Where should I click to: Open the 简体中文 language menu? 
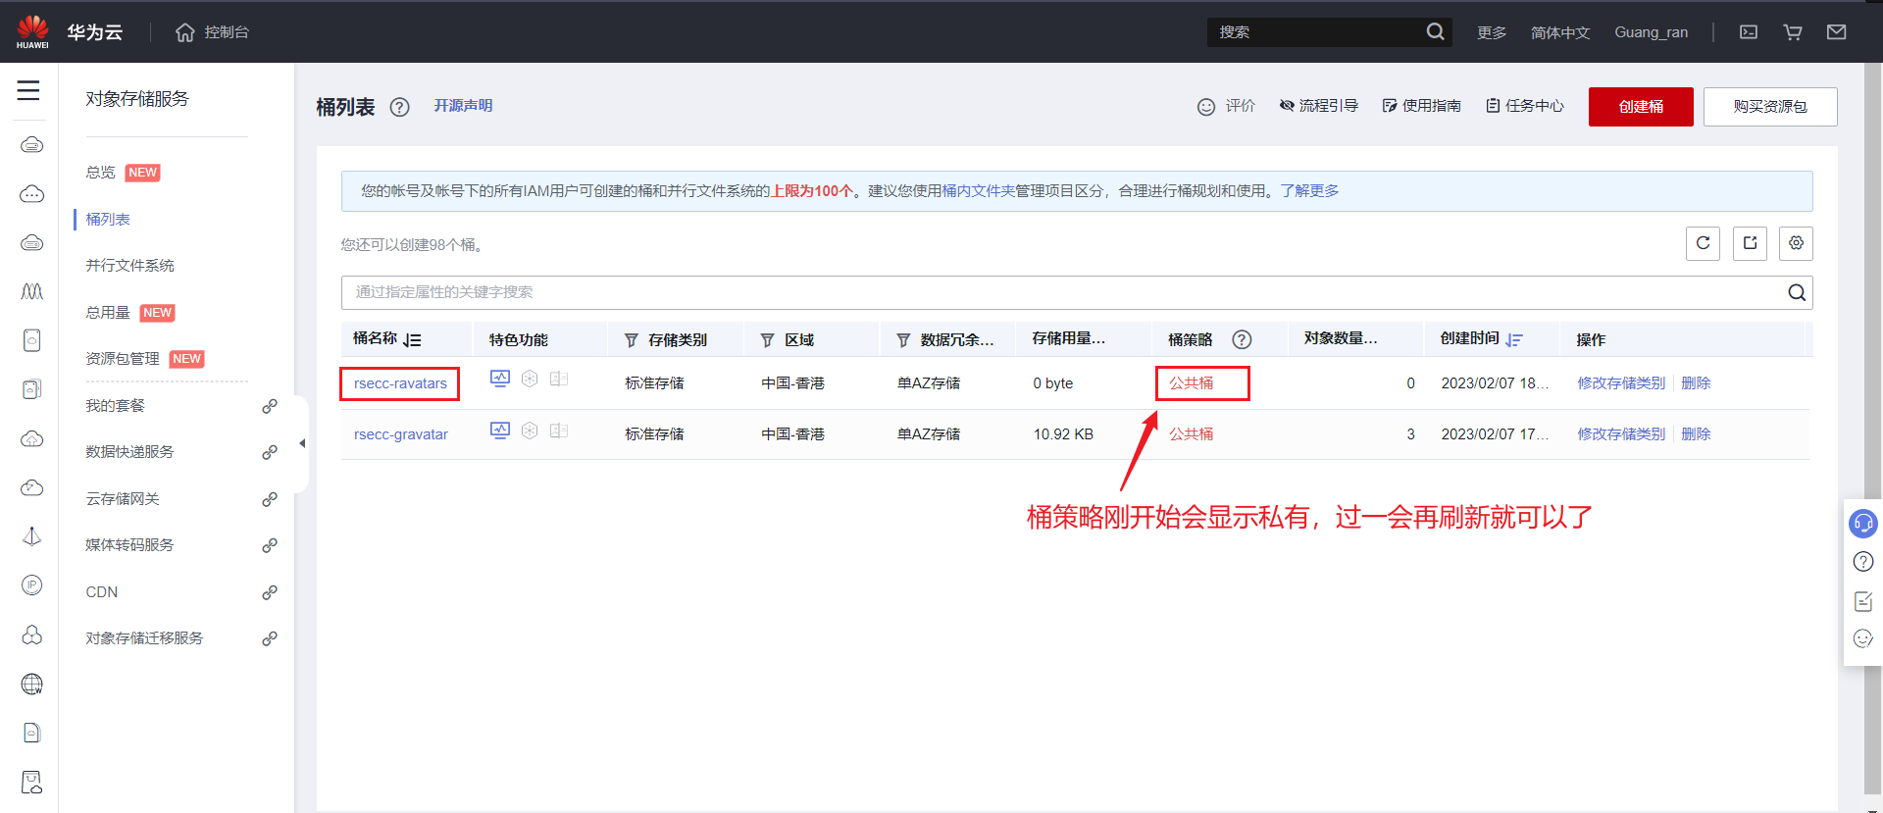(x=1560, y=32)
